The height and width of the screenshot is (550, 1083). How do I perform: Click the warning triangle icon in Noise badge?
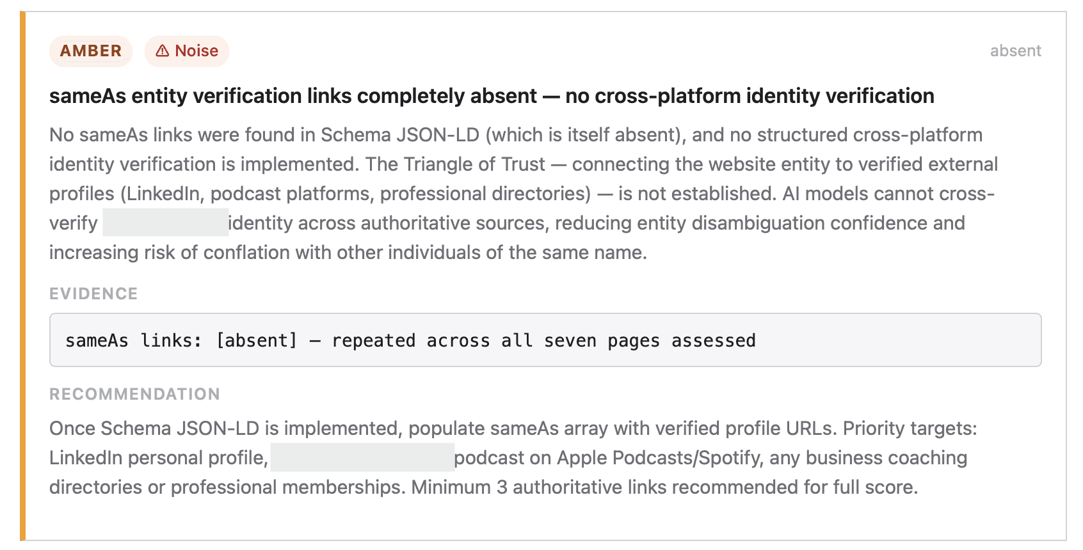click(x=163, y=51)
